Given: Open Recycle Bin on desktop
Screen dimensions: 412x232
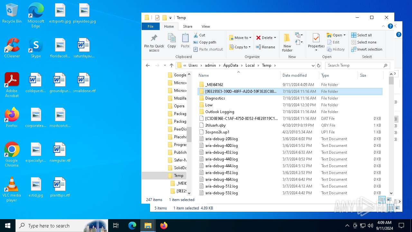Looking at the screenshot, I should [x=12, y=14].
